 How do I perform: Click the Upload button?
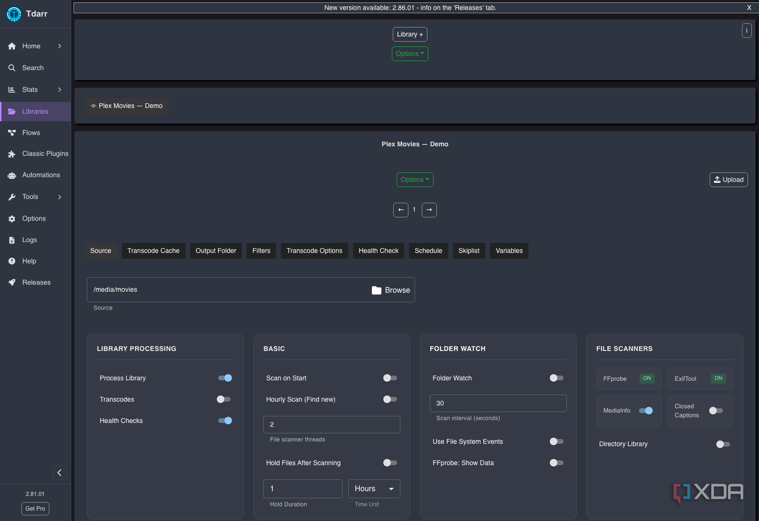(x=729, y=180)
